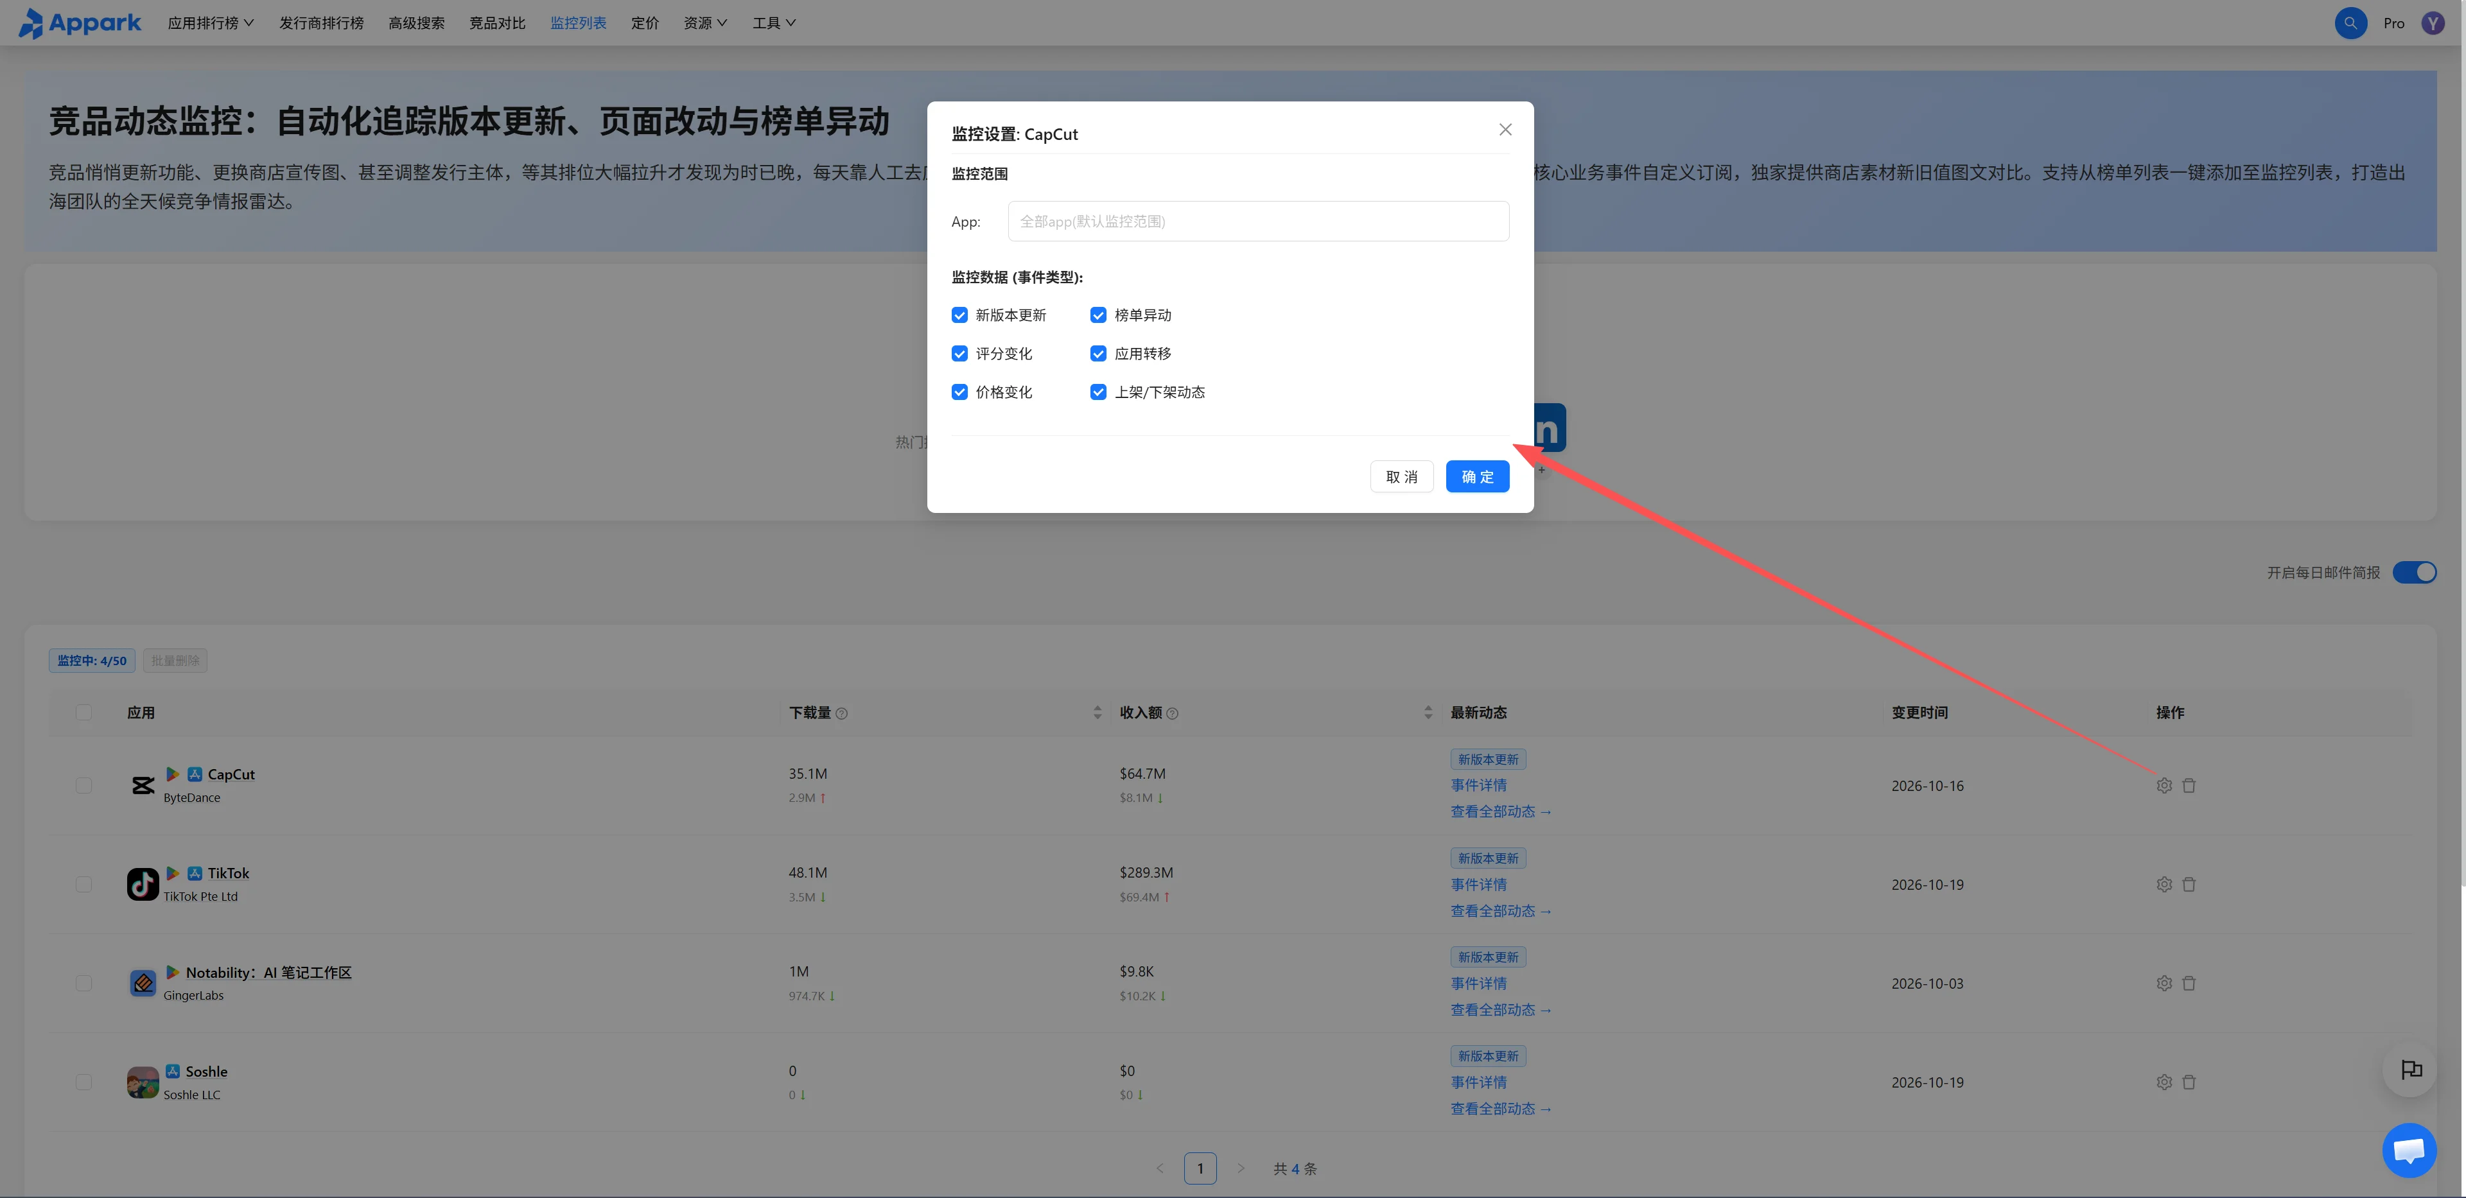The height and width of the screenshot is (1198, 2466).
Task: Toggle 价格变化 checkbox
Action: tap(959, 392)
